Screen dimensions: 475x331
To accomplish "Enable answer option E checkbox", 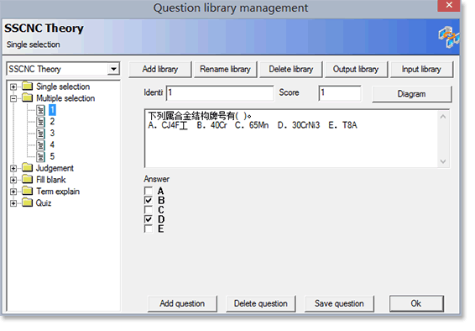I will coord(149,229).
